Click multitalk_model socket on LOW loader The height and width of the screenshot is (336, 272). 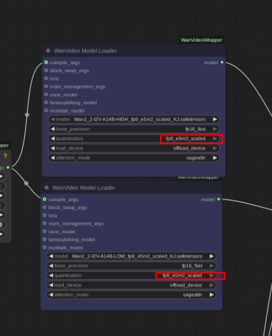[44, 248]
